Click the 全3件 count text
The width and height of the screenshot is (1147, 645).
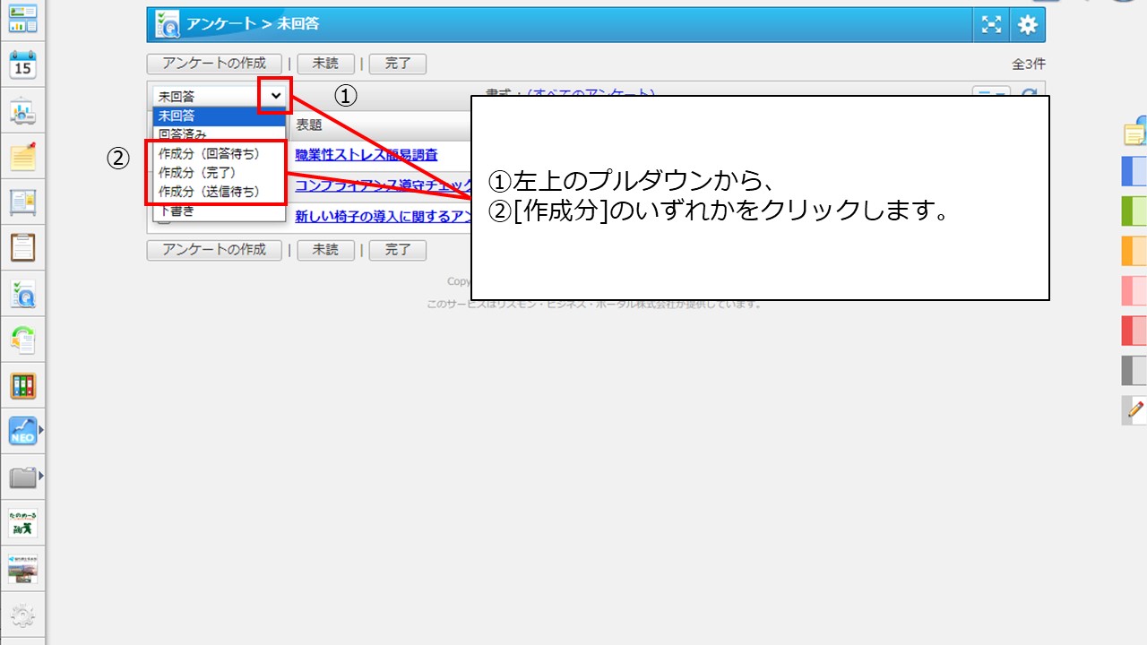pos(1028,64)
